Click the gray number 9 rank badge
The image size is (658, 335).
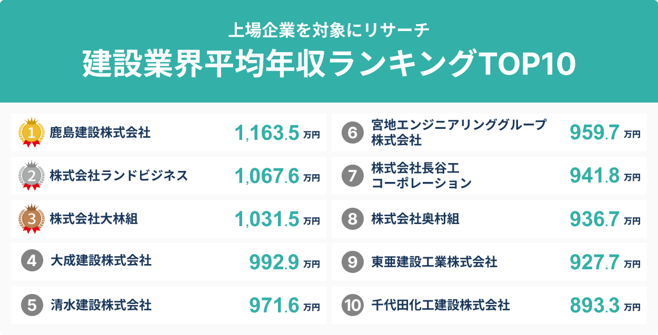point(352,261)
